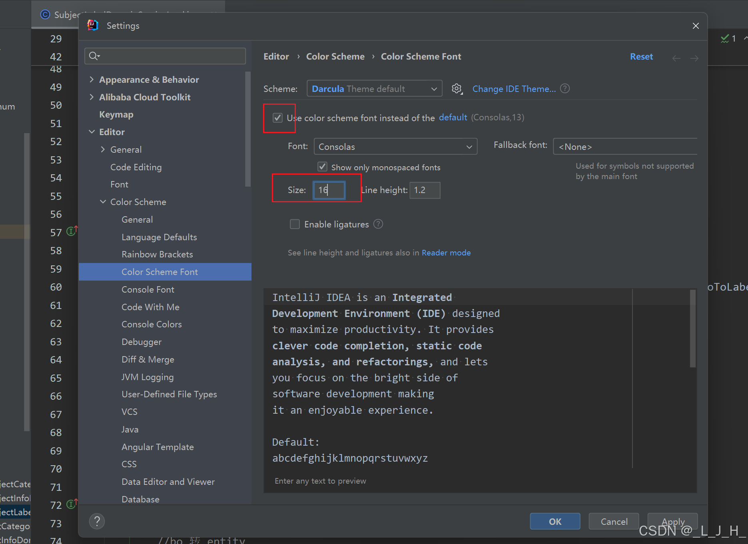Select Data Editor and Viewer
This screenshot has height=544, width=748.
[168, 482]
